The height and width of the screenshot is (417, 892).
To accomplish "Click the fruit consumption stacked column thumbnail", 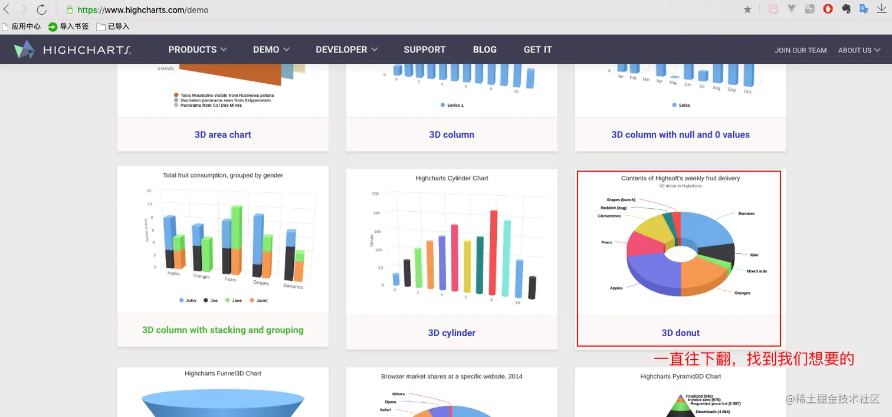I will (223, 239).
